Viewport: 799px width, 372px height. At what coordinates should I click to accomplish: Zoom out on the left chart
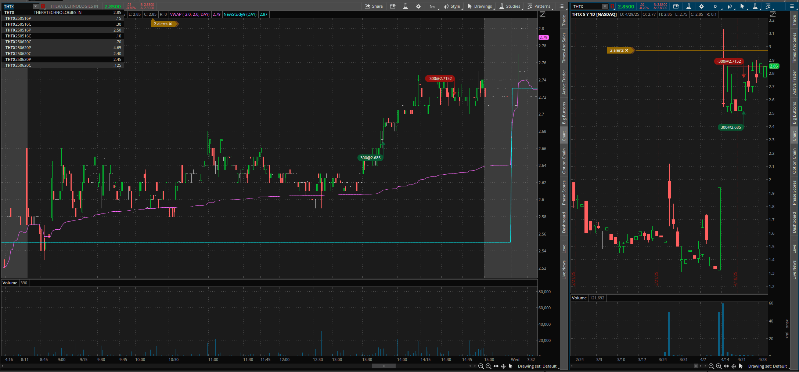(x=481, y=366)
